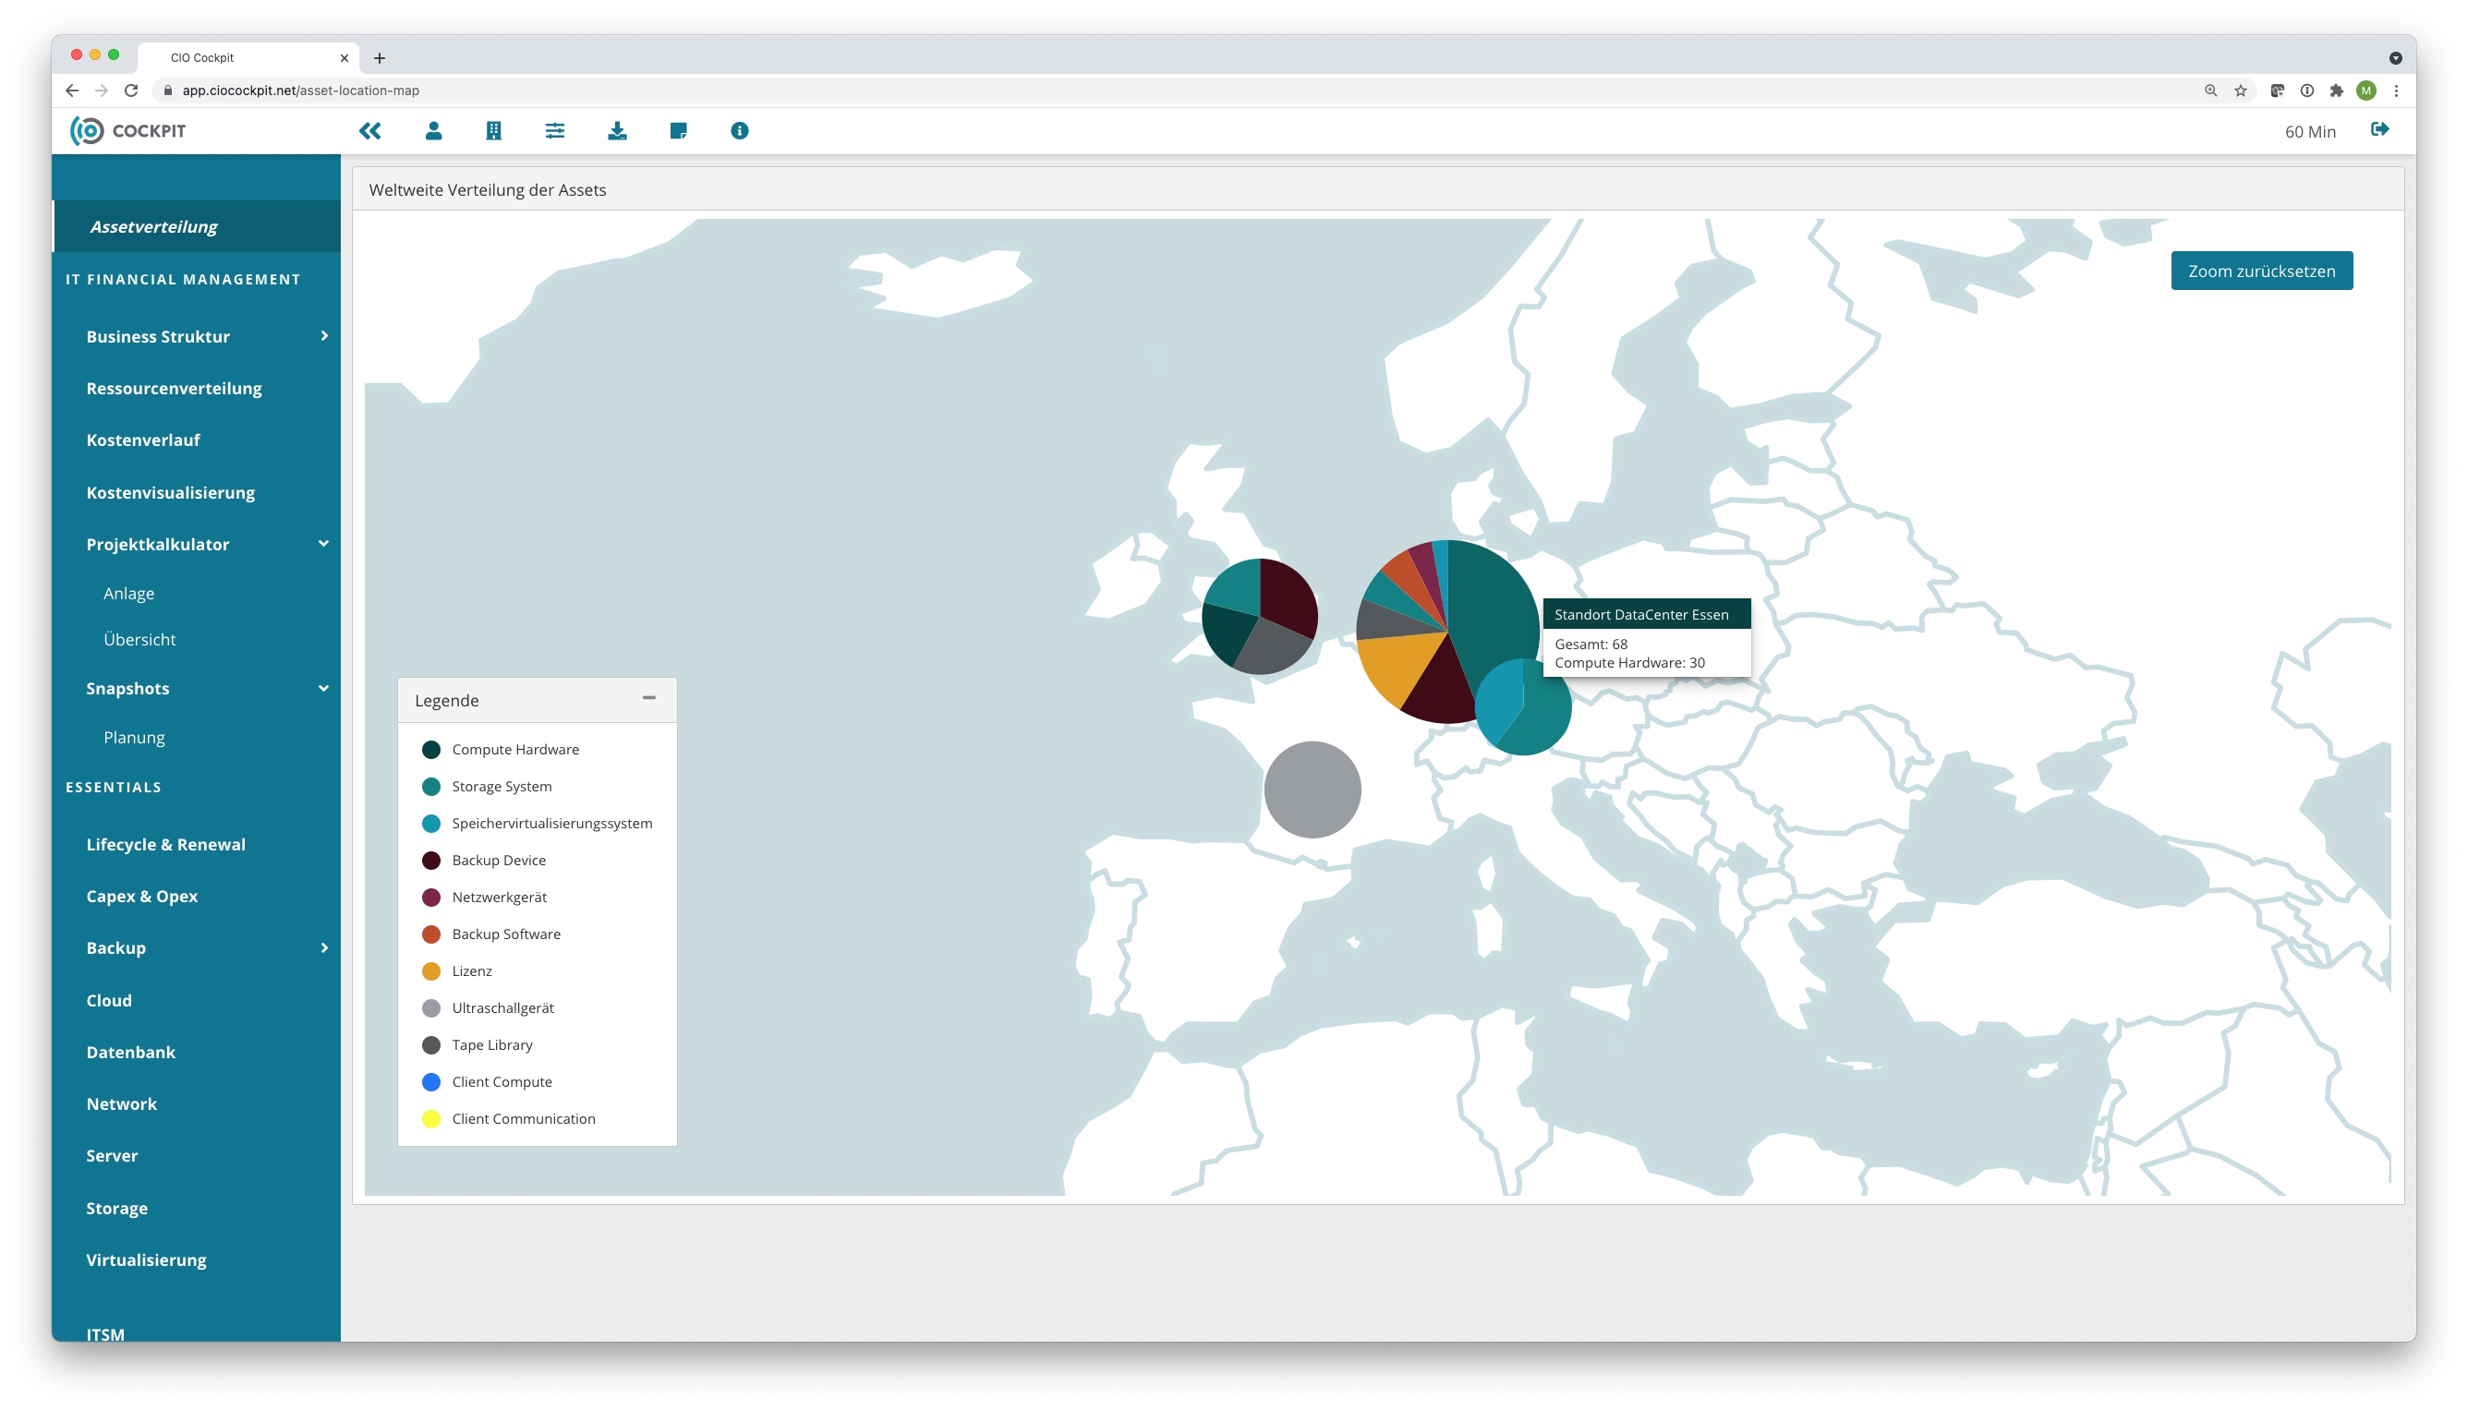Click the building organization icon

(x=494, y=131)
